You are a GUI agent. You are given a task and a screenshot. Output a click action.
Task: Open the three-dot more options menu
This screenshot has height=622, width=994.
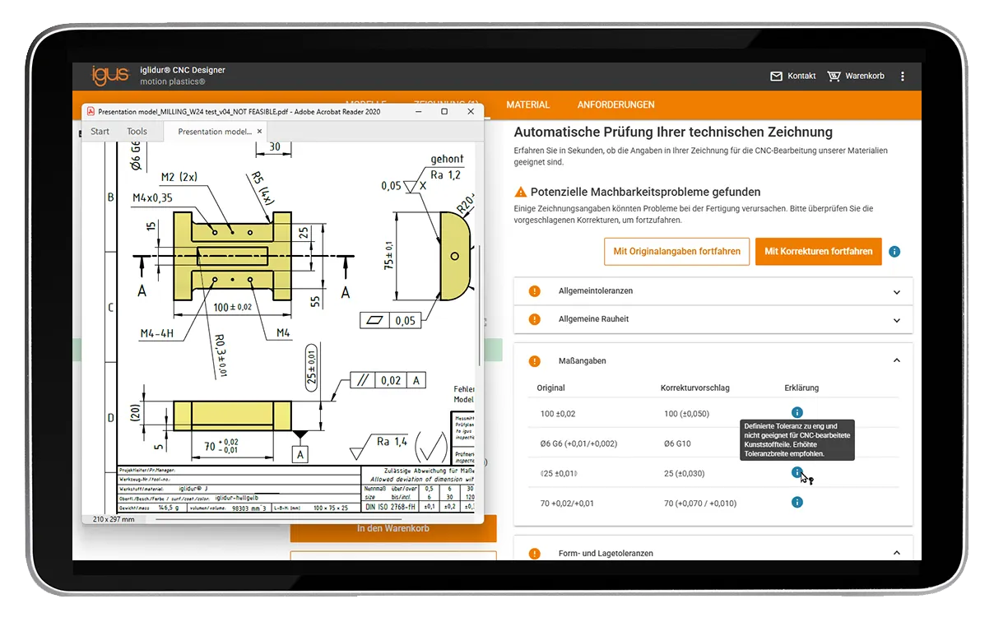click(x=902, y=77)
